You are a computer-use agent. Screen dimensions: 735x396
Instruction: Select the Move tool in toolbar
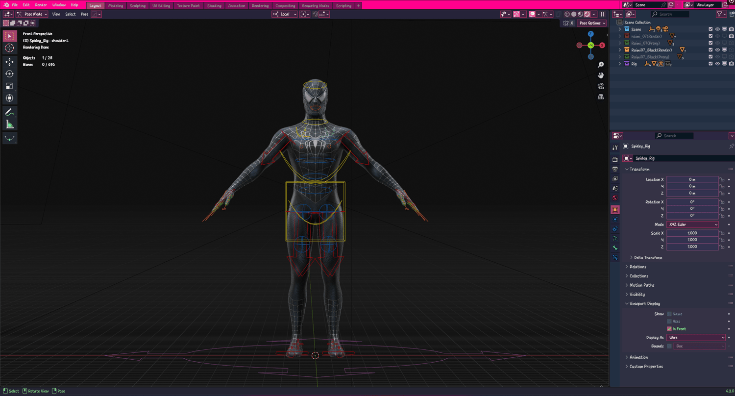[9, 62]
